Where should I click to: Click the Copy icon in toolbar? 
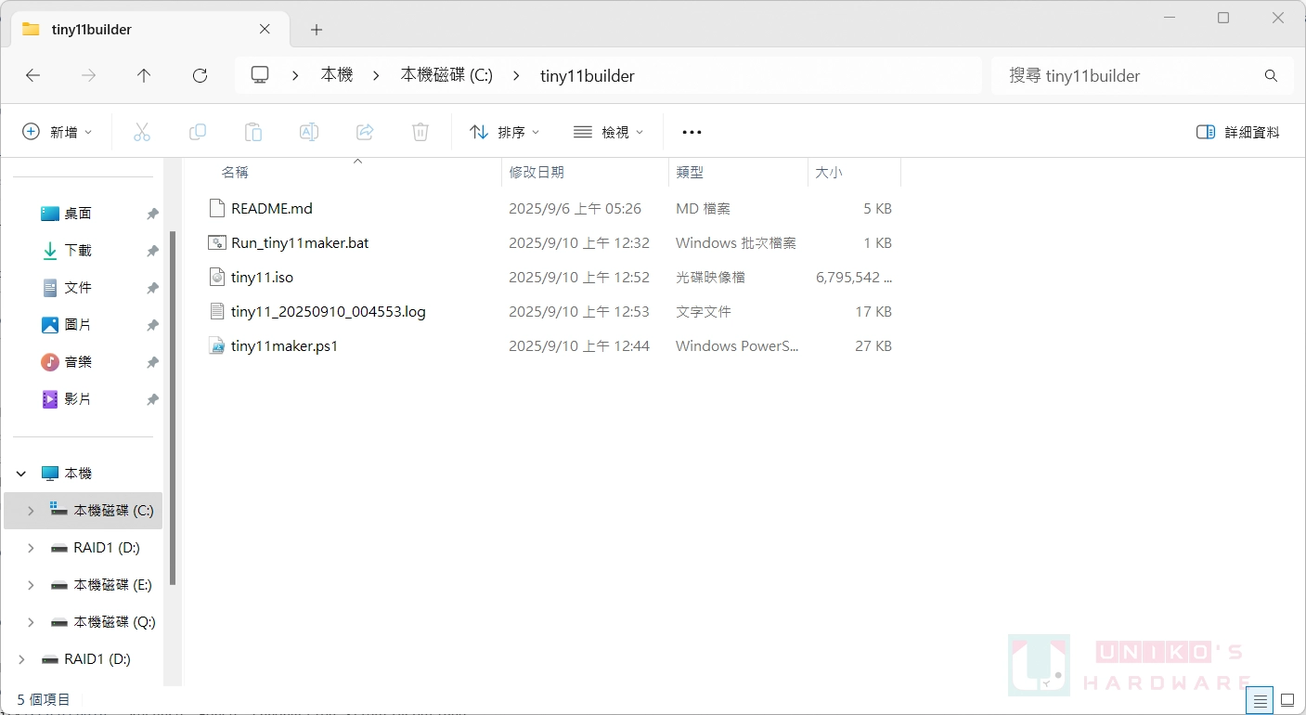(x=198, y=132)
